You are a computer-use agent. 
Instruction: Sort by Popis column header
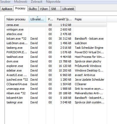pos(90,19)
